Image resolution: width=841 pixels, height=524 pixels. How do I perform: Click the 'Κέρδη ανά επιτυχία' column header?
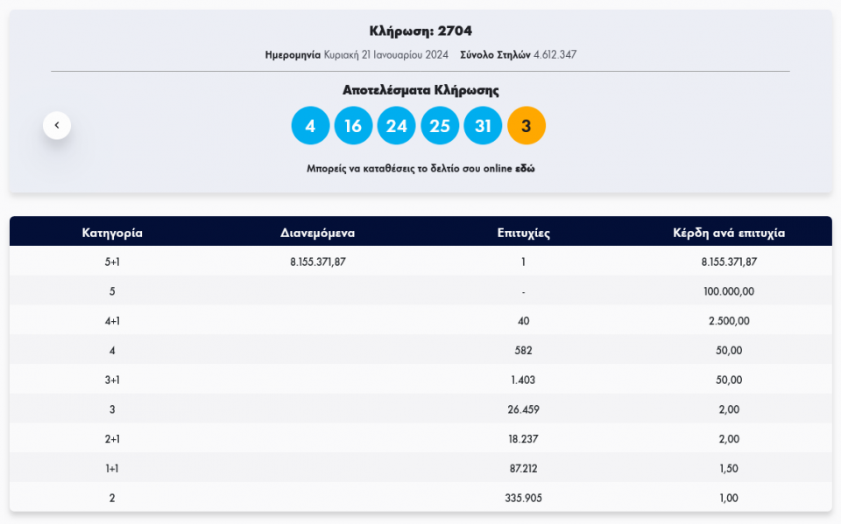pyautogui.click(x=729, y=233)
